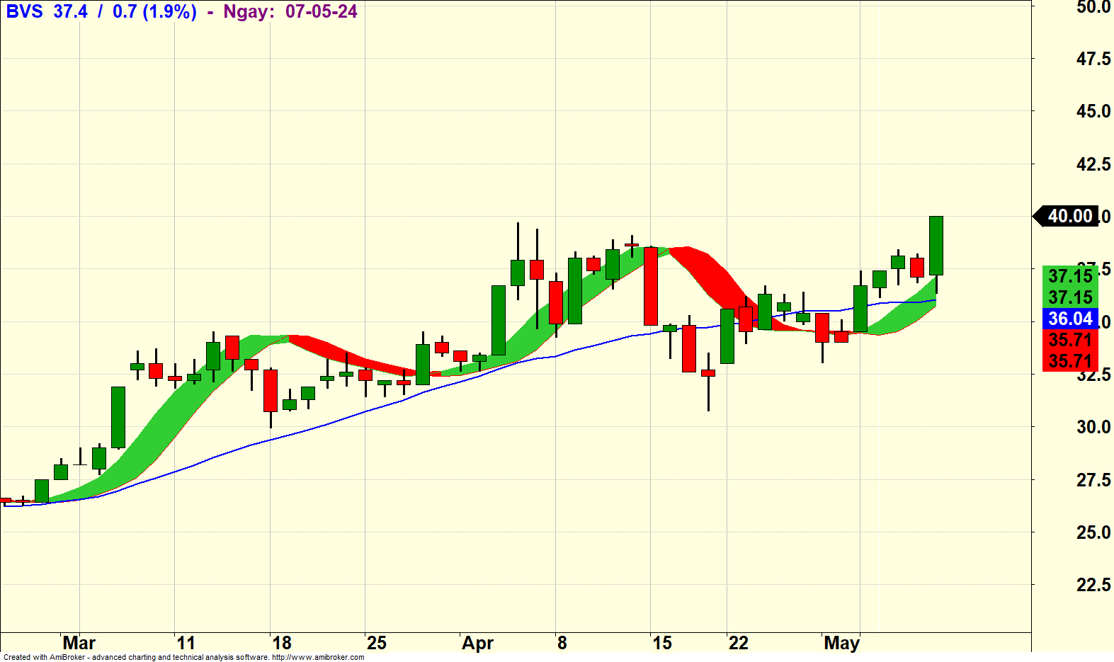Click the blue 36.04 moving average label
The image size is (1114, 662).
click(x=1070, y=319)
